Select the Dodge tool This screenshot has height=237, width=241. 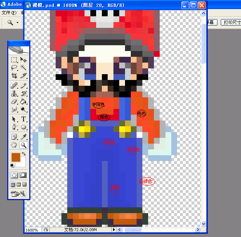click(23, 109)
